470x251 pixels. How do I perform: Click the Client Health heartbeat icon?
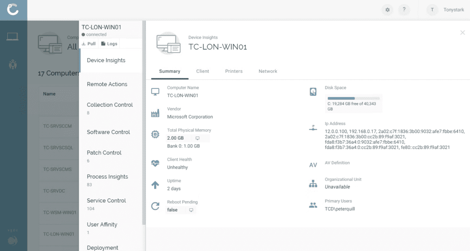155,164
